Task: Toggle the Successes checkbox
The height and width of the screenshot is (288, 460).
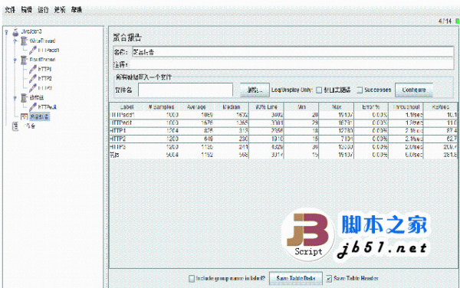Action: click(x=360, y=90)
